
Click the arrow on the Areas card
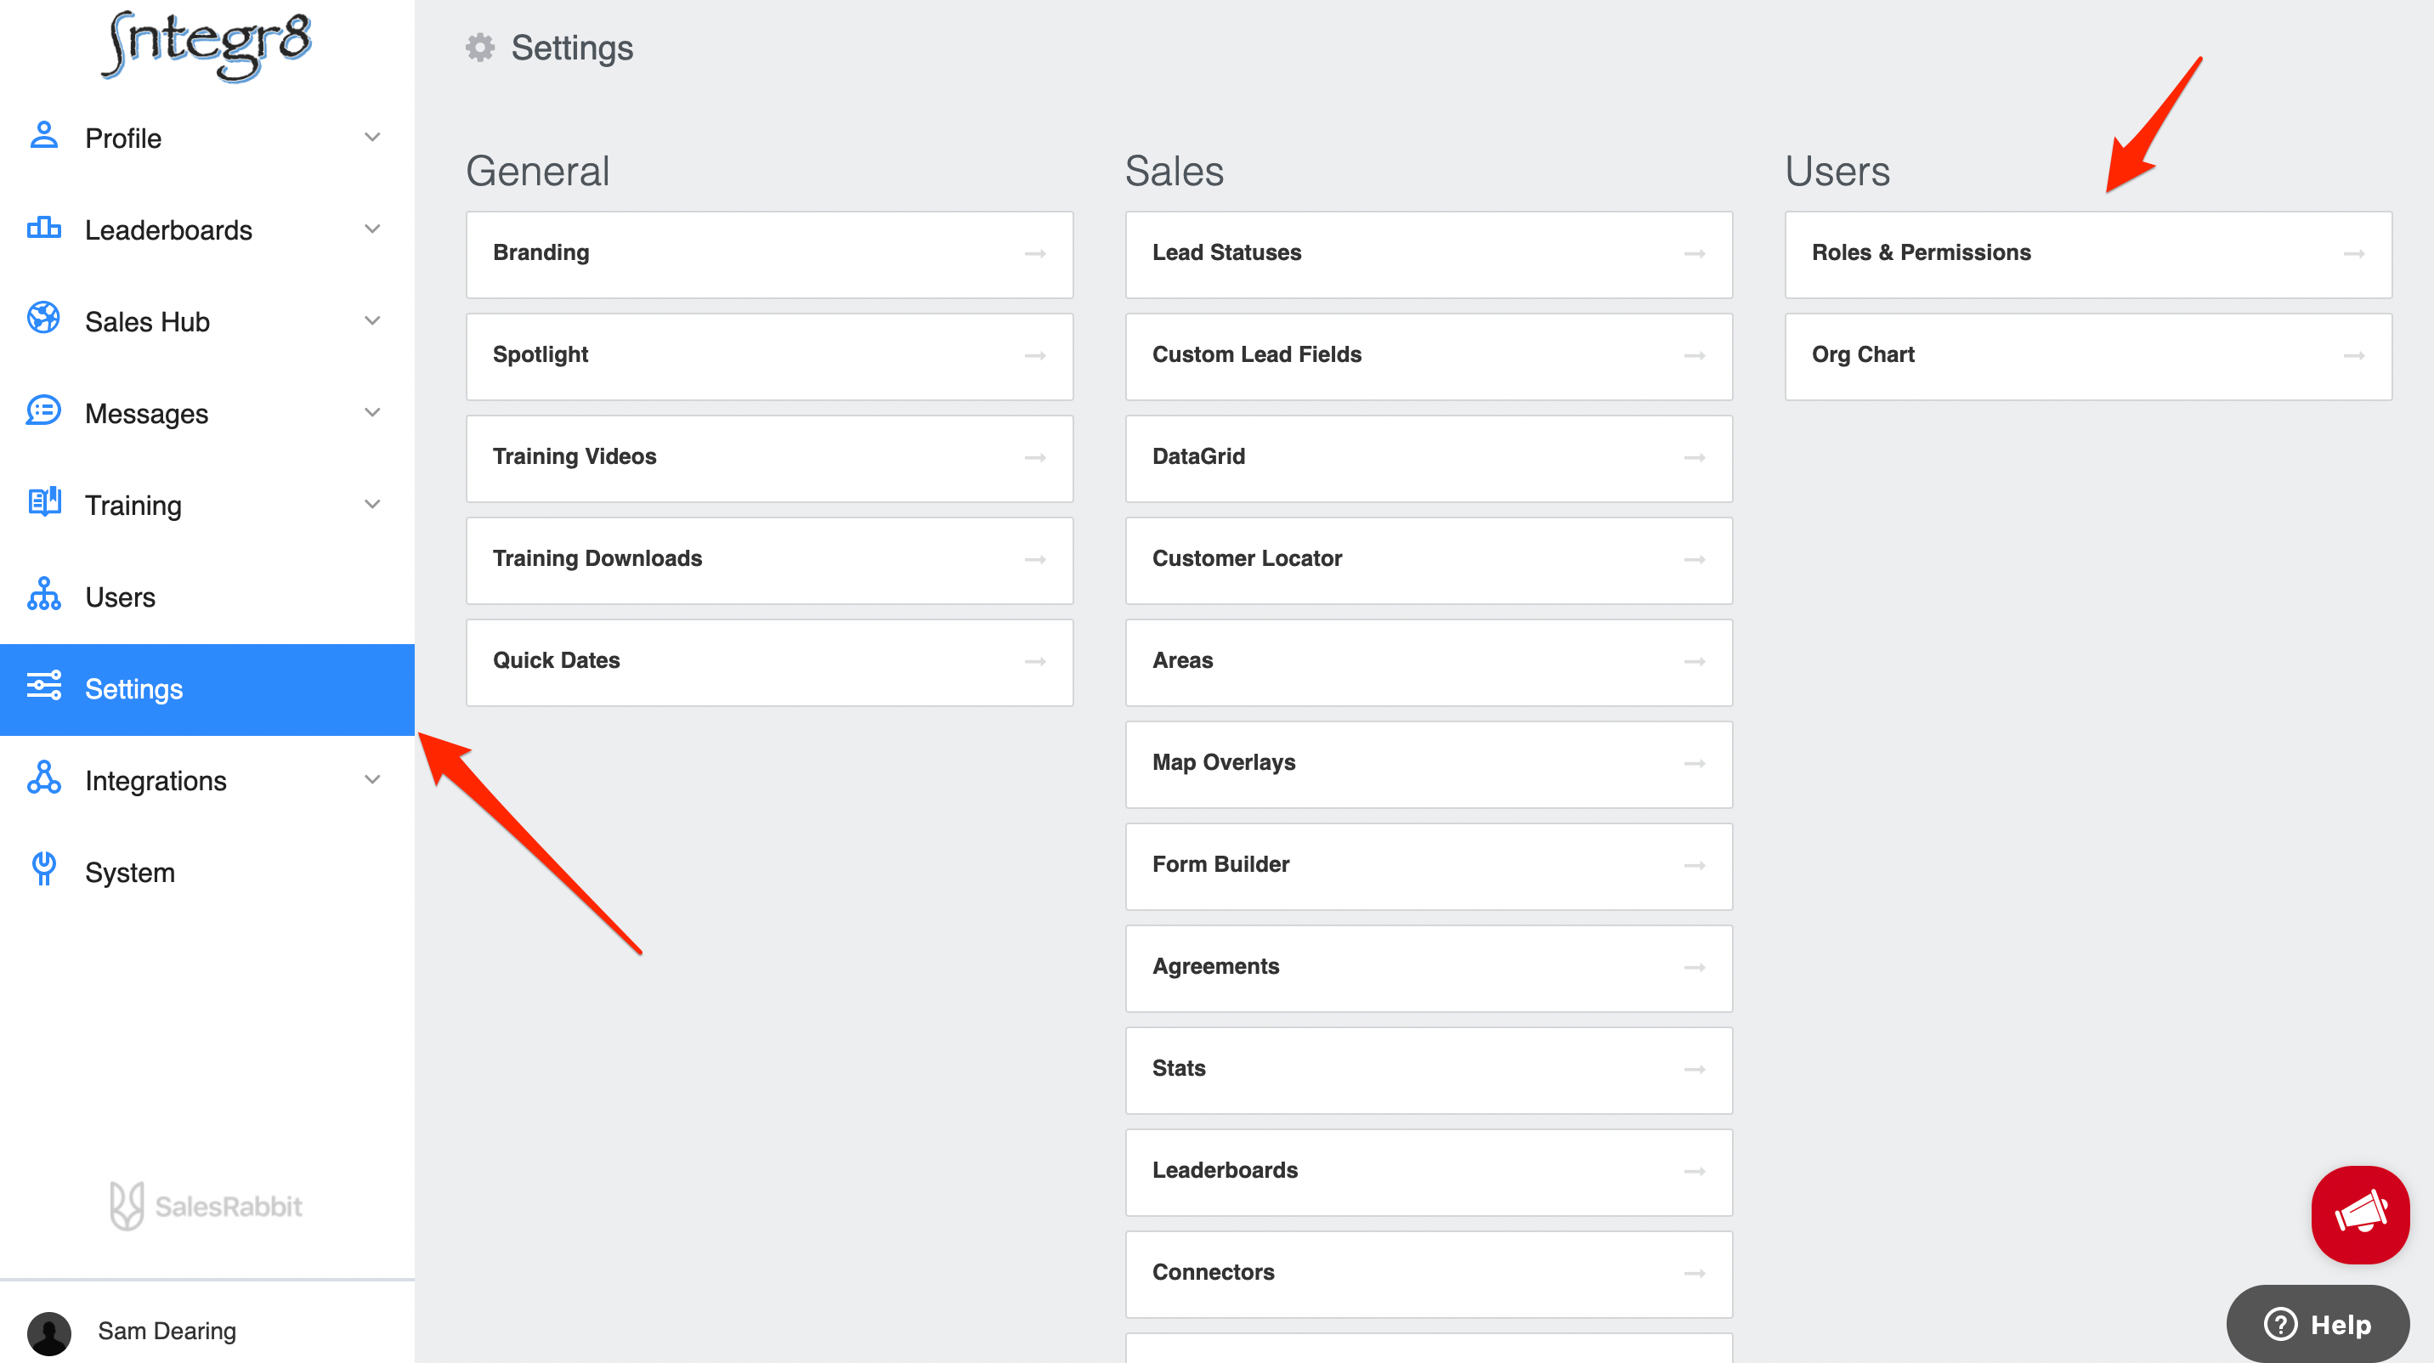coord(1694,662)
